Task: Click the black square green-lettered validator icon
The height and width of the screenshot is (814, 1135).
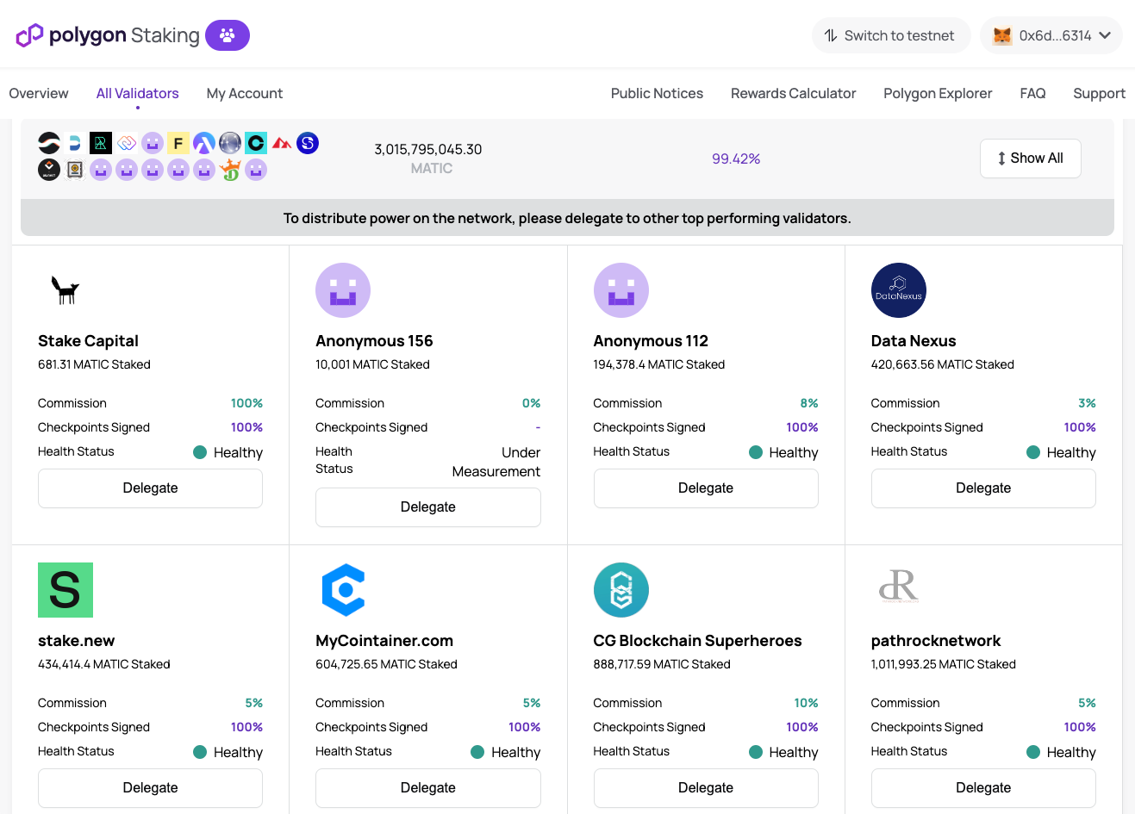Action: point(101,143)
